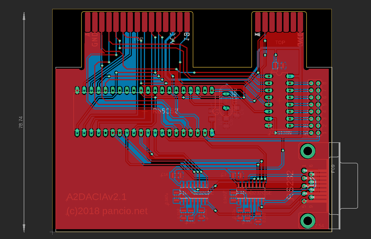This screenshot has height=239, width=371.
Task: Click the 2,54 label near bottom-right corner
Action: [x=319, y=226]
